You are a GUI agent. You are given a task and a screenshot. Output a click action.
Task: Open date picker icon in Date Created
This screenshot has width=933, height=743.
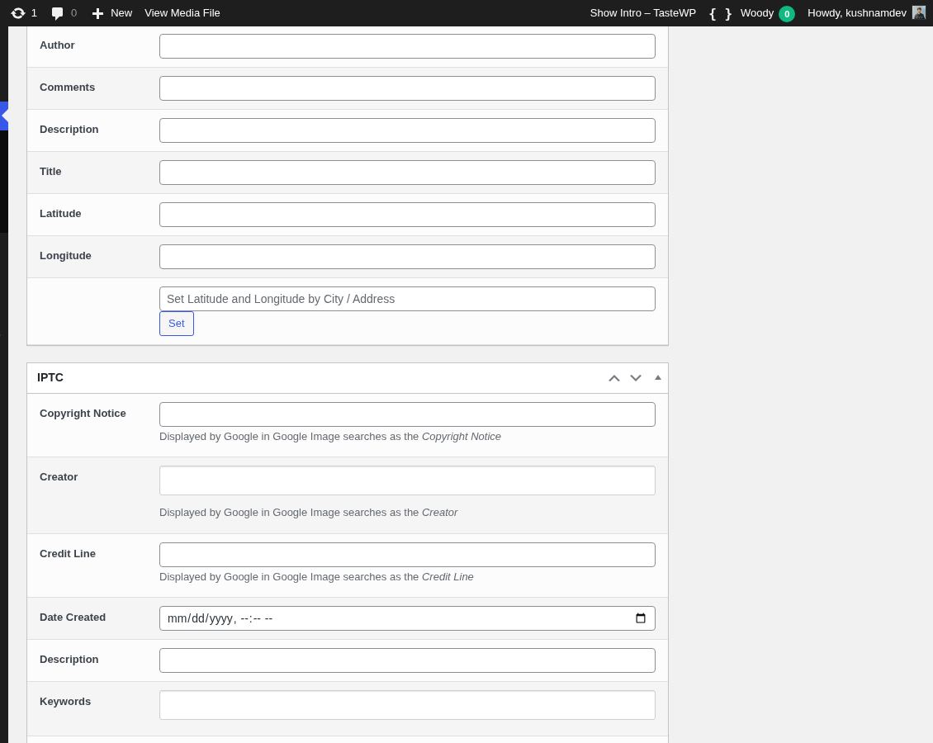pyautogui.click(x=642, y=618)
